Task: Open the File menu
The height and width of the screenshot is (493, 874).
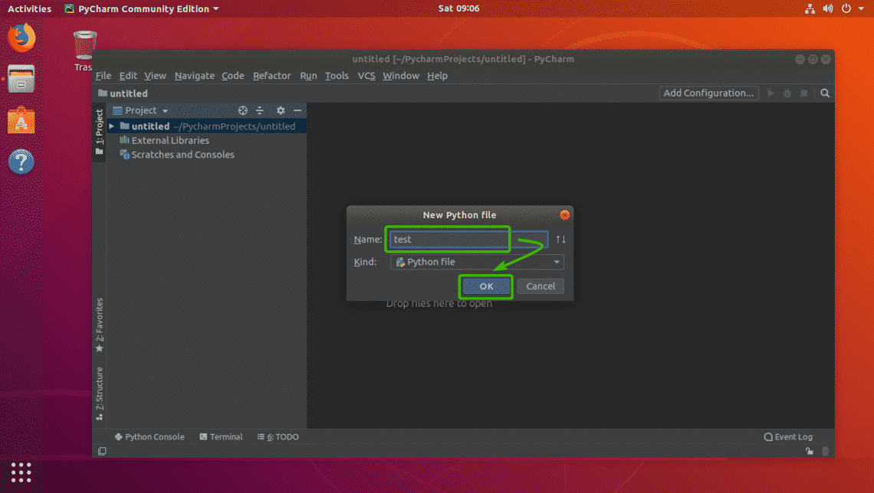Action: [103, 76]
